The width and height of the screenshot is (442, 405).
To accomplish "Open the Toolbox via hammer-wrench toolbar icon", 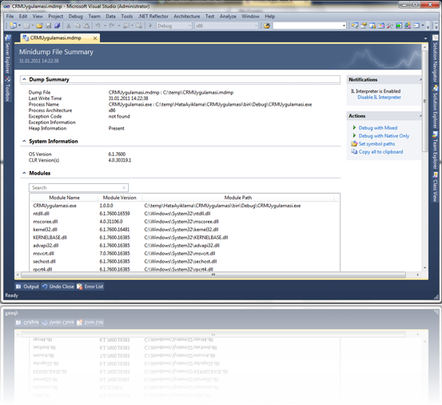I will [x=390, y=26].
